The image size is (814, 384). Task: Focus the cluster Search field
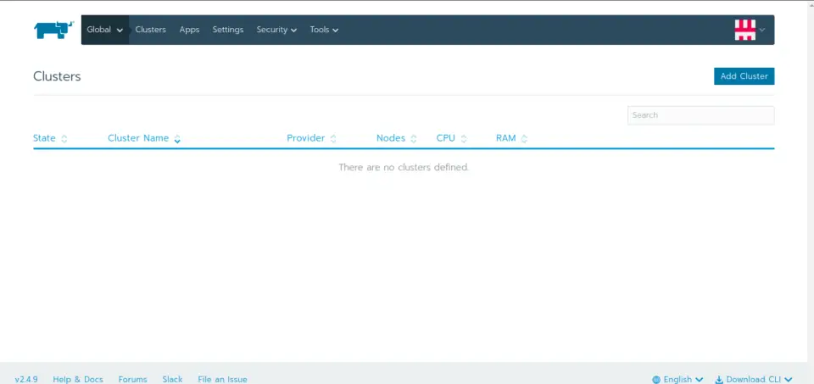pos(700,115)
